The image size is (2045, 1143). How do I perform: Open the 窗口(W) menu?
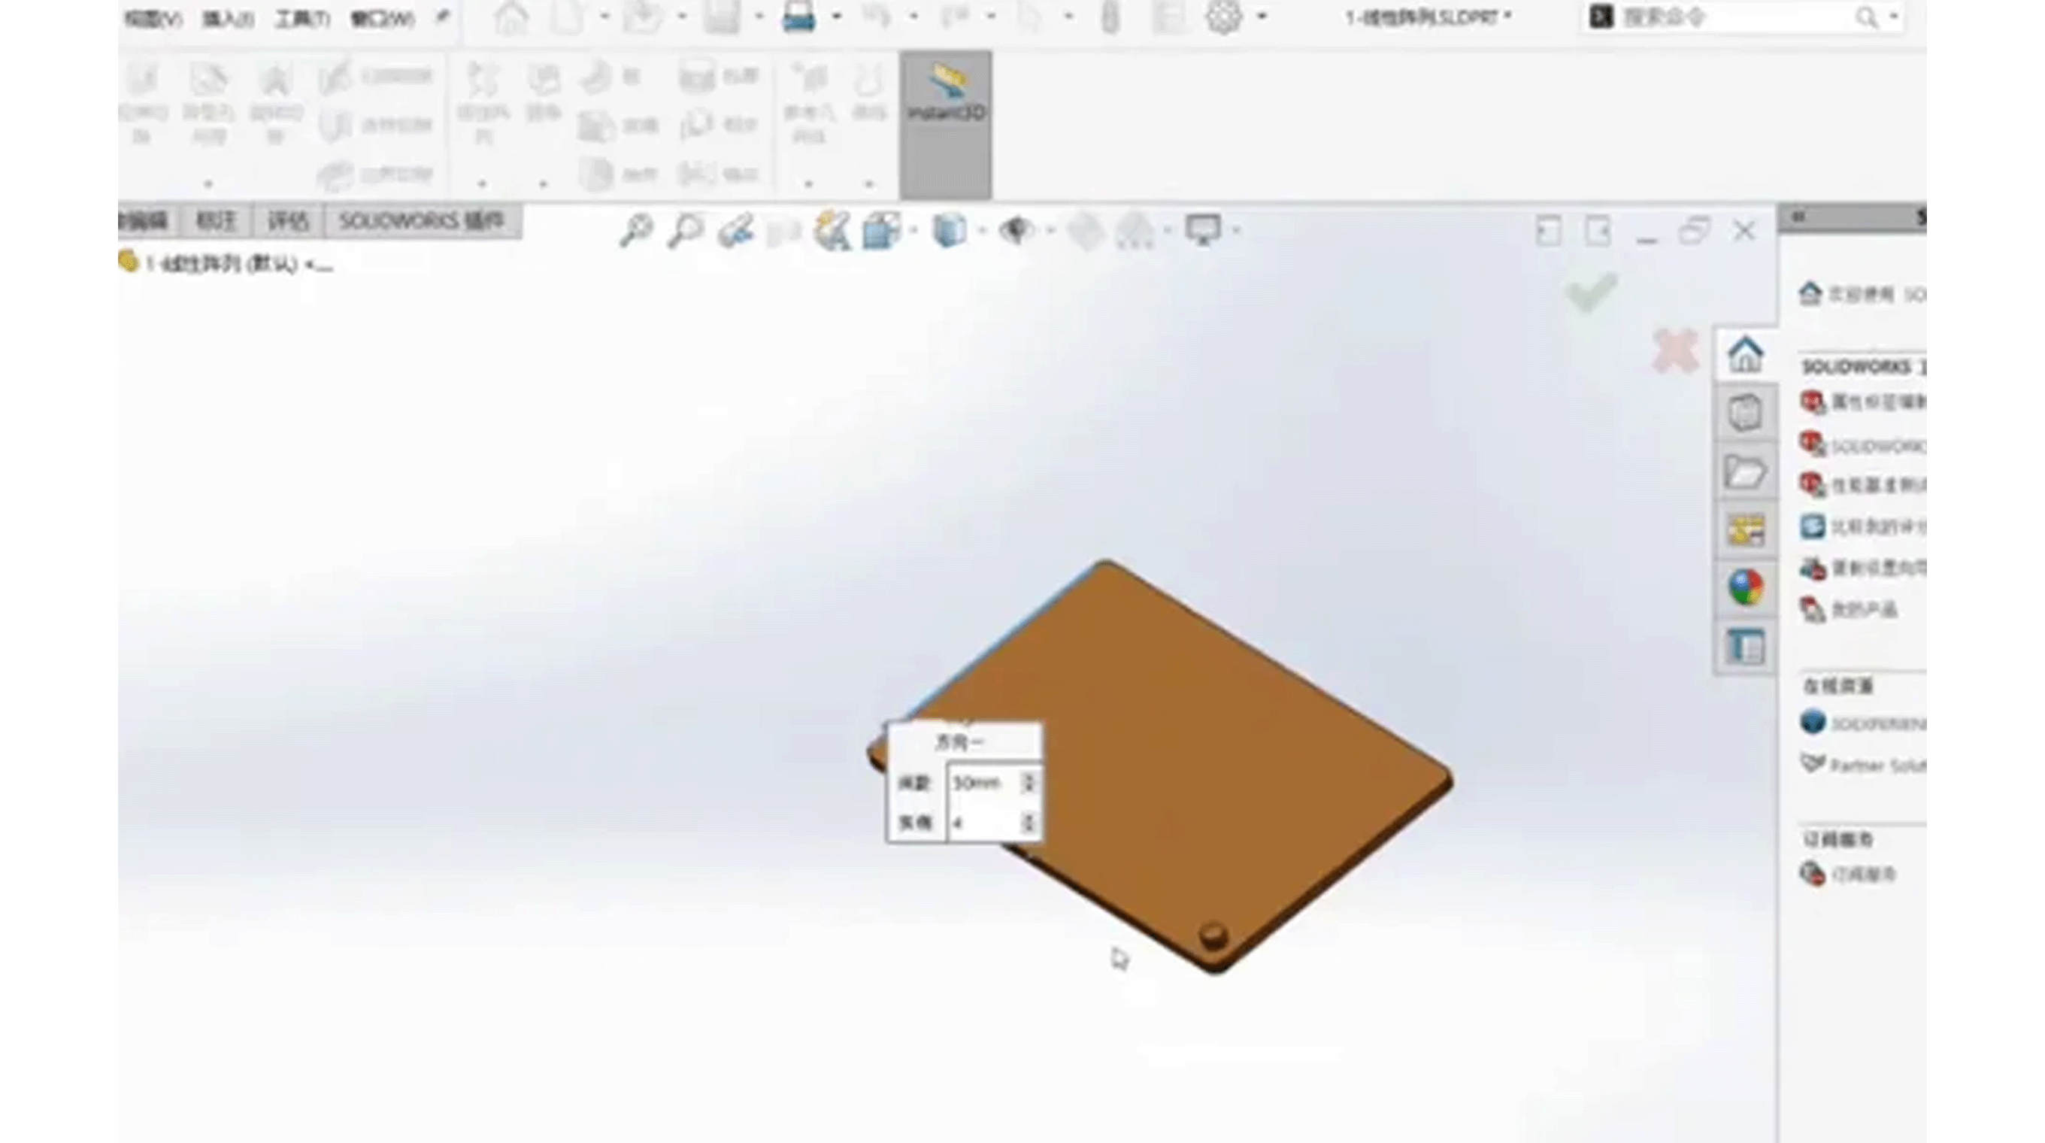click(x=382, y=18)
